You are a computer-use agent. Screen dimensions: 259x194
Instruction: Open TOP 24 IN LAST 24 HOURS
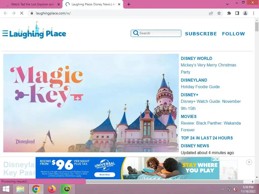pyautogui.click(x=207, y=138)
